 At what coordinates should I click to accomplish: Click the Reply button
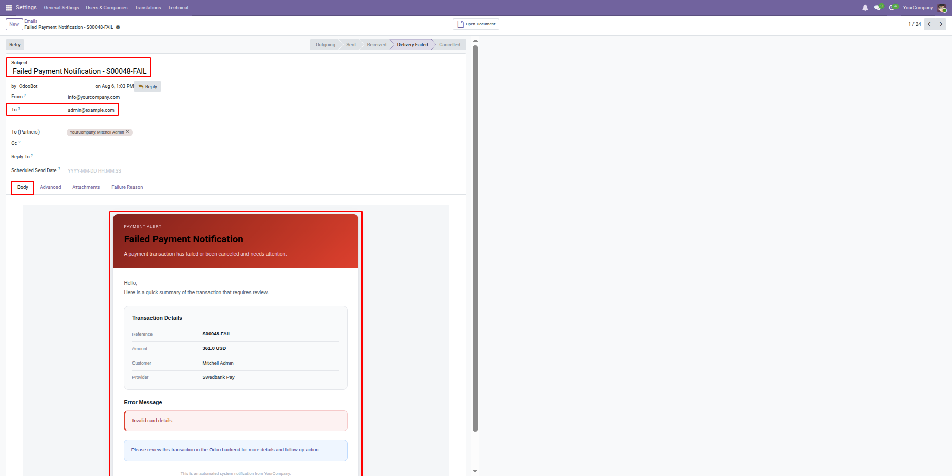point(147,87)
